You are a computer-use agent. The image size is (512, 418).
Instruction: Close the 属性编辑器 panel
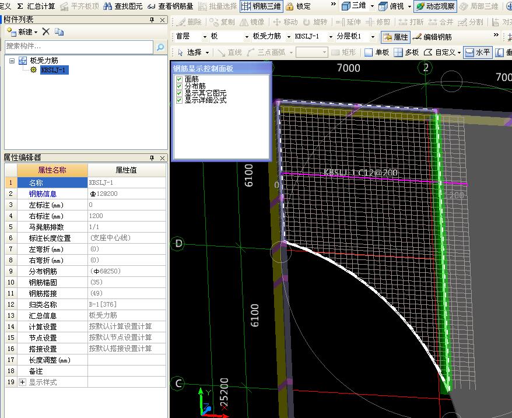pos(162,158)
